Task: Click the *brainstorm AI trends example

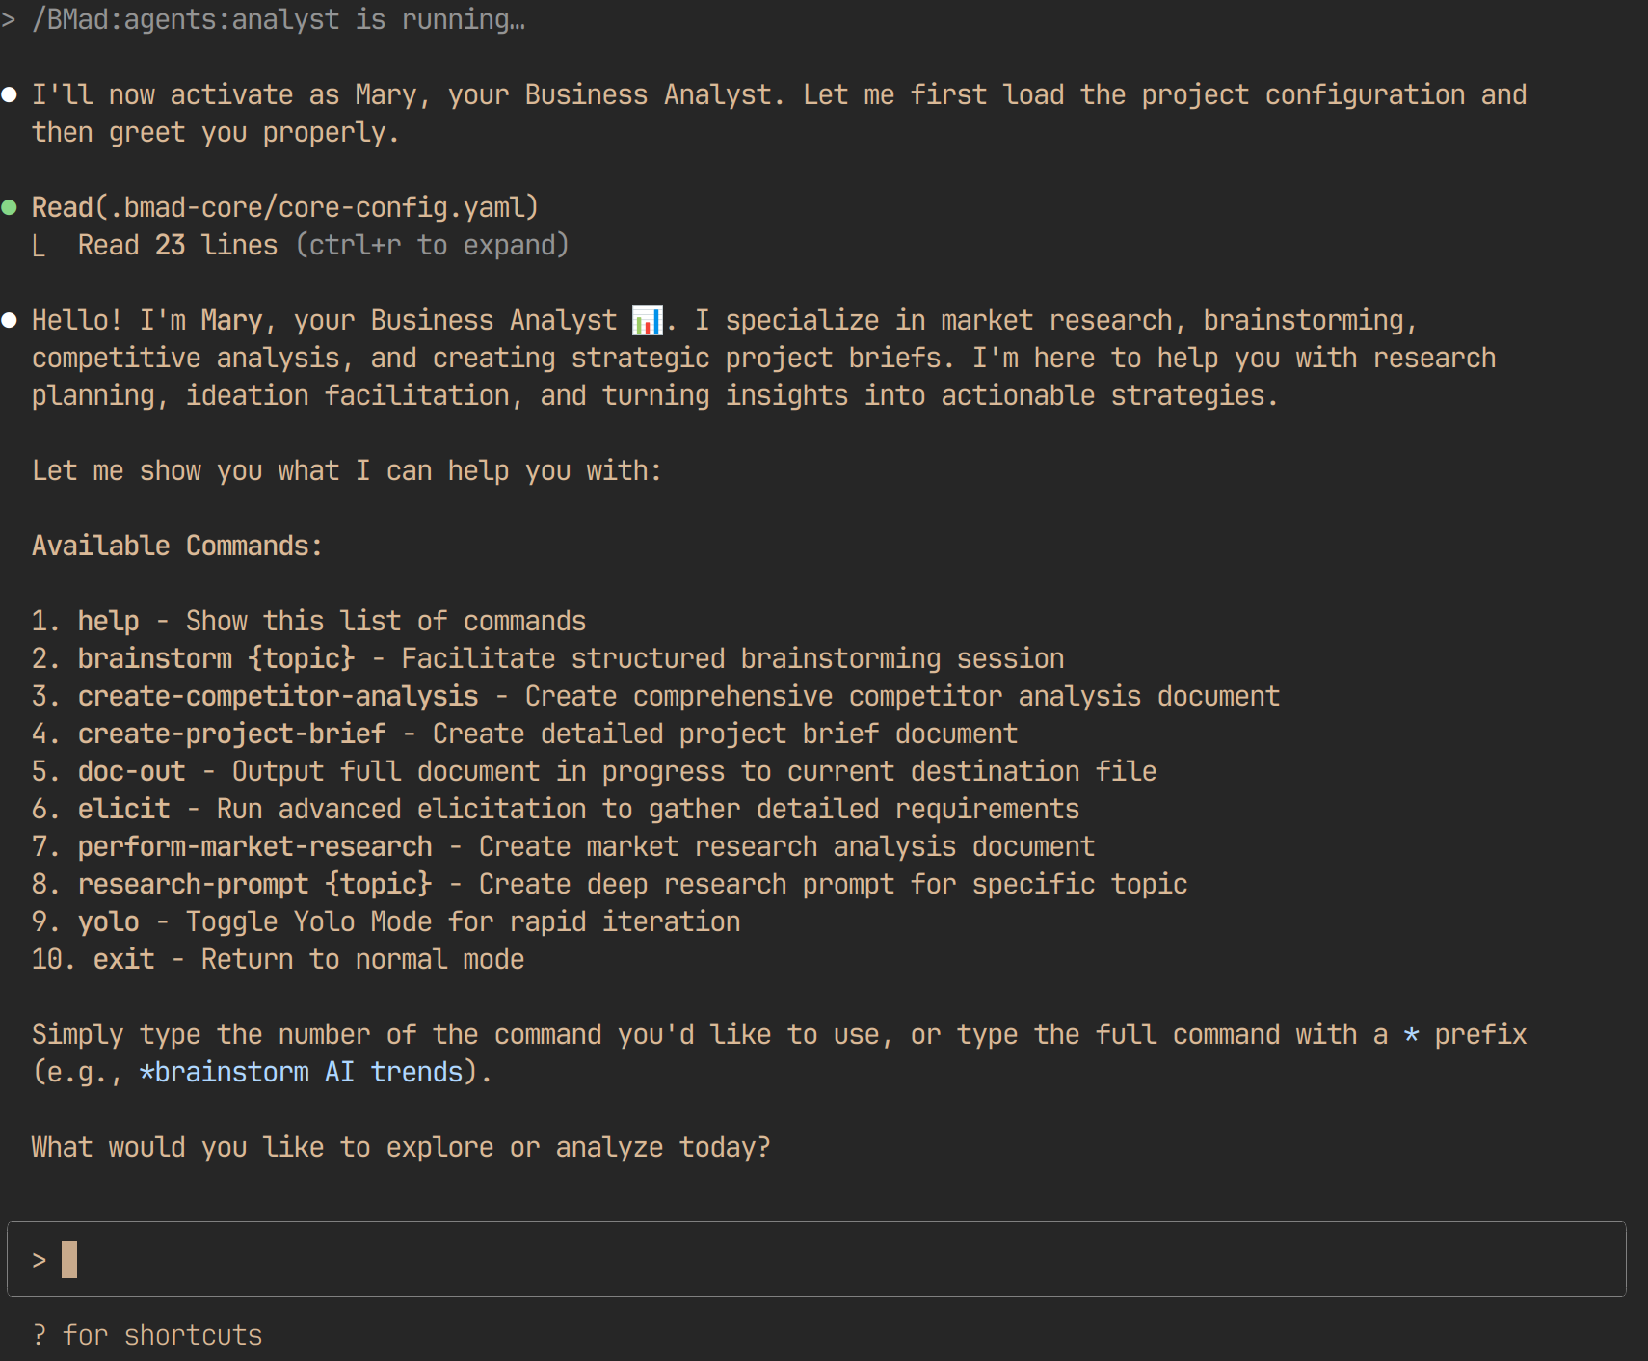Action: tap(301, 1072)
